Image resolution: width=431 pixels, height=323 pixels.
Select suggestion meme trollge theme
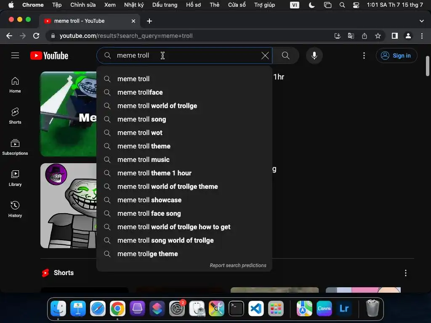pyautogui.click(x=184, y=254)
